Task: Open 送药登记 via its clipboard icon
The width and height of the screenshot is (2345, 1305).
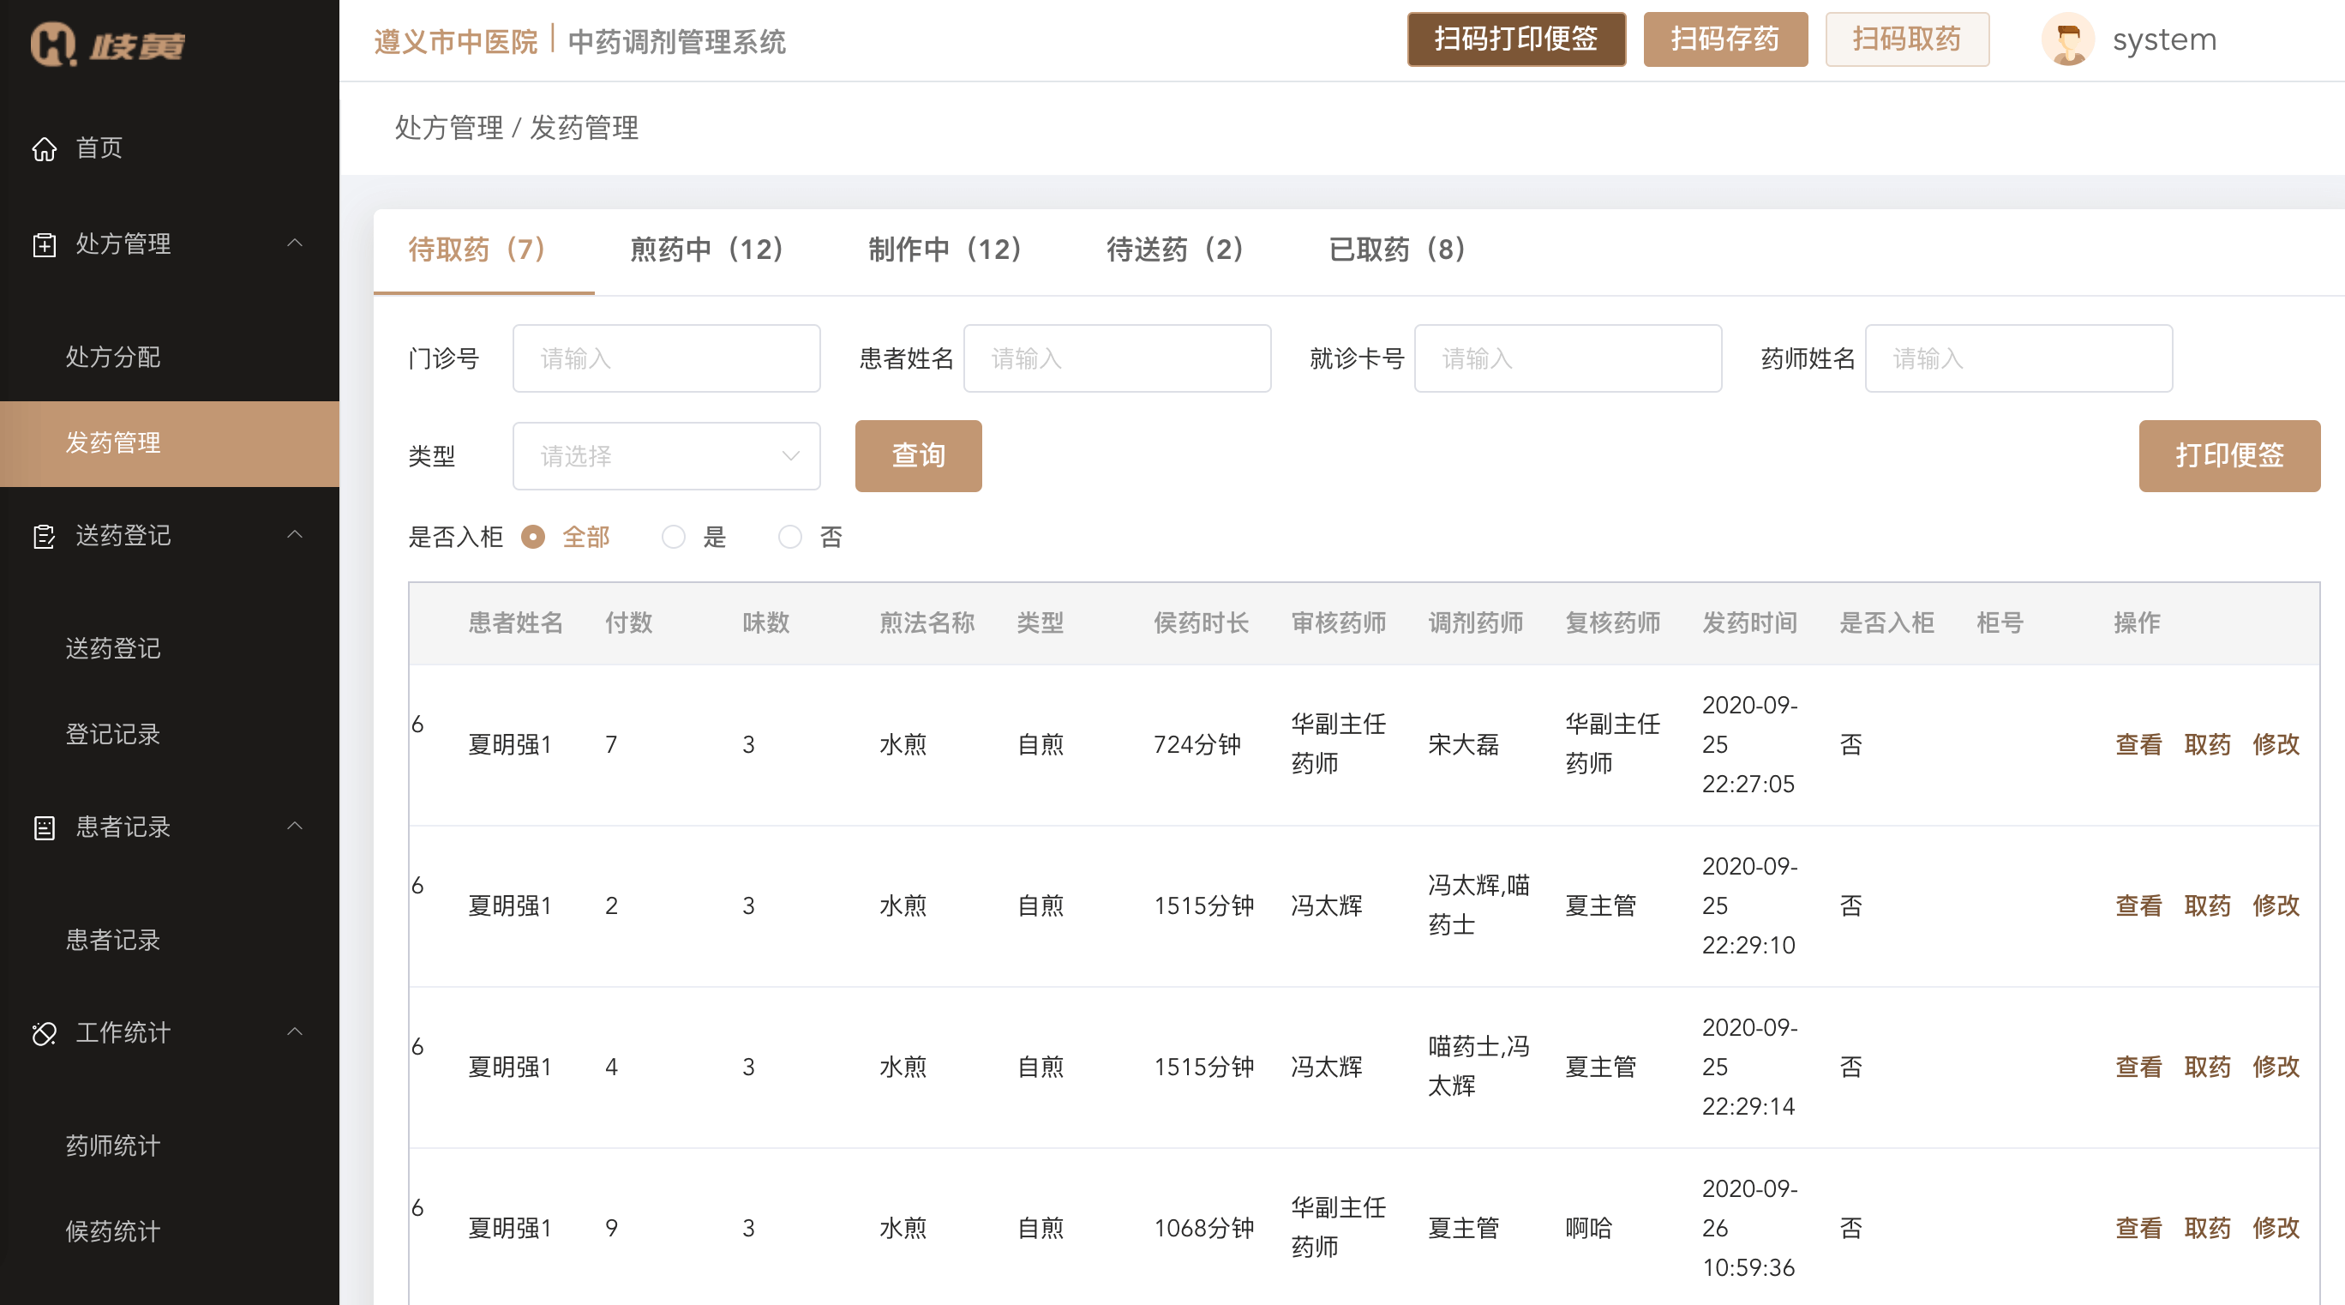Action: pos(45,537)
